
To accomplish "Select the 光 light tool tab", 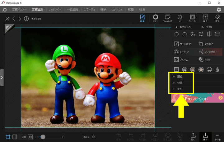I will (180, 19).
